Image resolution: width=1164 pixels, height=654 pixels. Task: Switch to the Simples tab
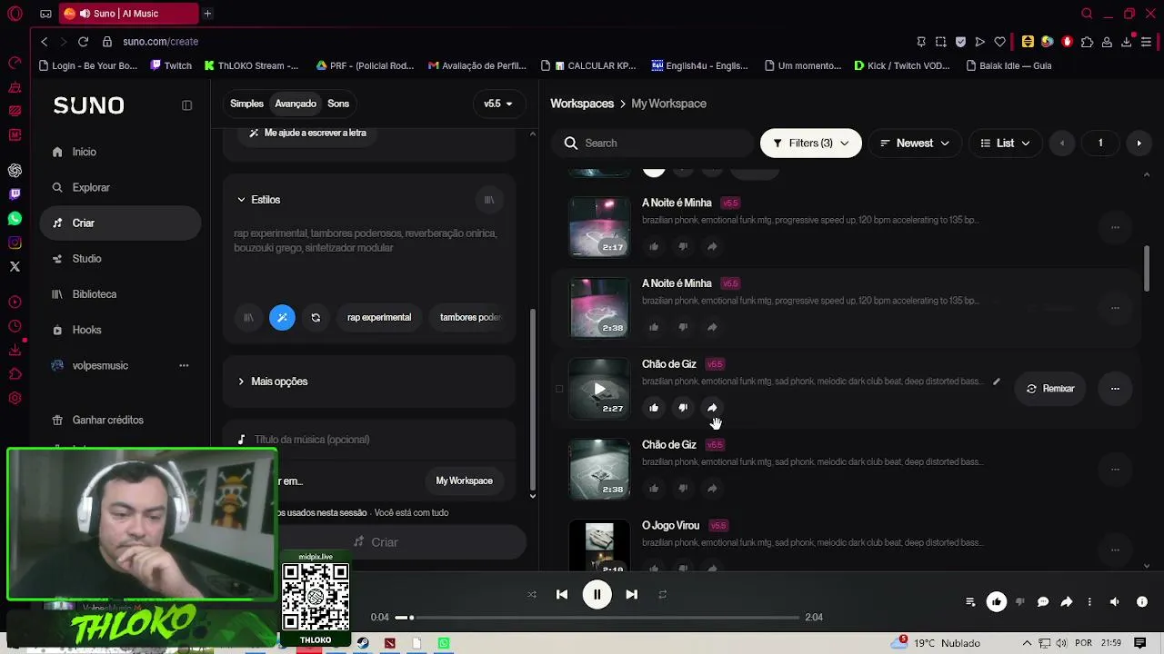[x=246, y=104]
